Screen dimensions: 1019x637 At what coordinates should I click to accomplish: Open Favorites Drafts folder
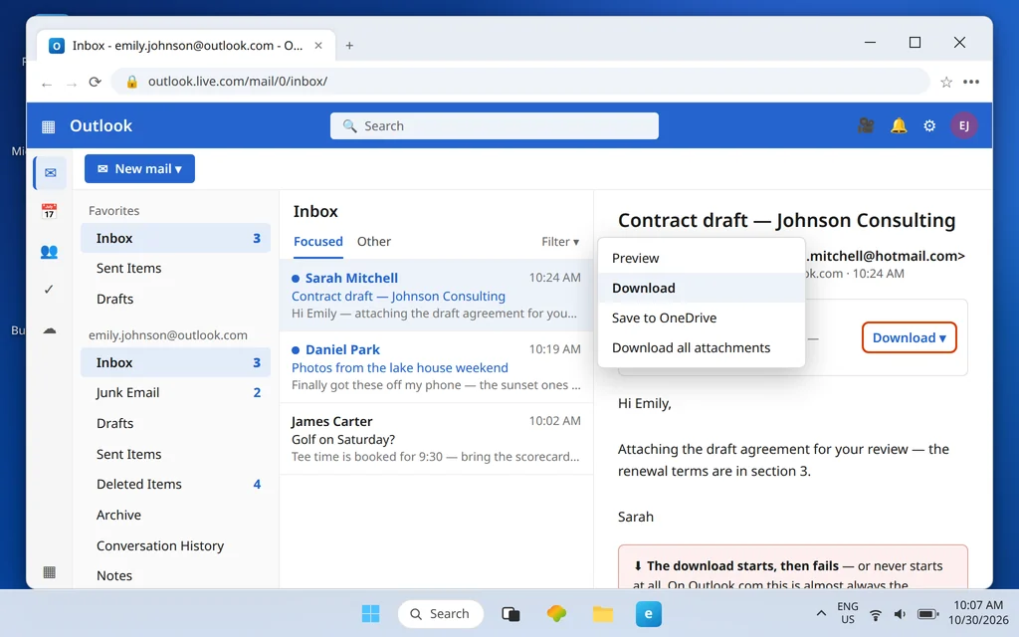pos(175,299)
